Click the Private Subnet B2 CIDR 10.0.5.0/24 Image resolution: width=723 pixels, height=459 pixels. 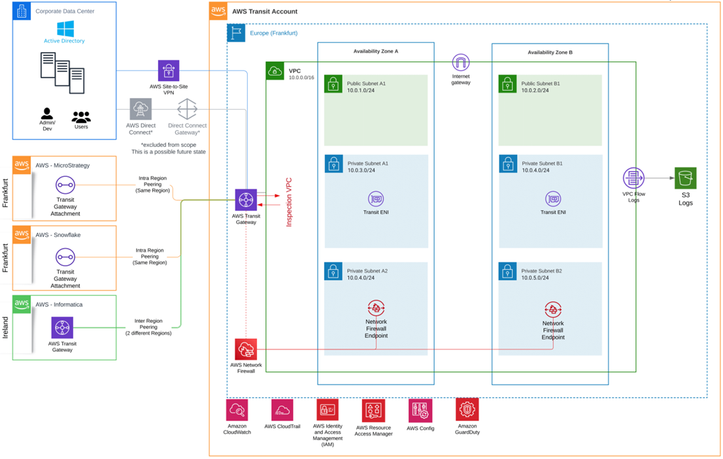pyautogui.click(x=535, y=277)
